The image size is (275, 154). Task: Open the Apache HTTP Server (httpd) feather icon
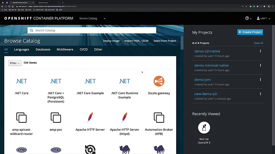tap(125, 118)
